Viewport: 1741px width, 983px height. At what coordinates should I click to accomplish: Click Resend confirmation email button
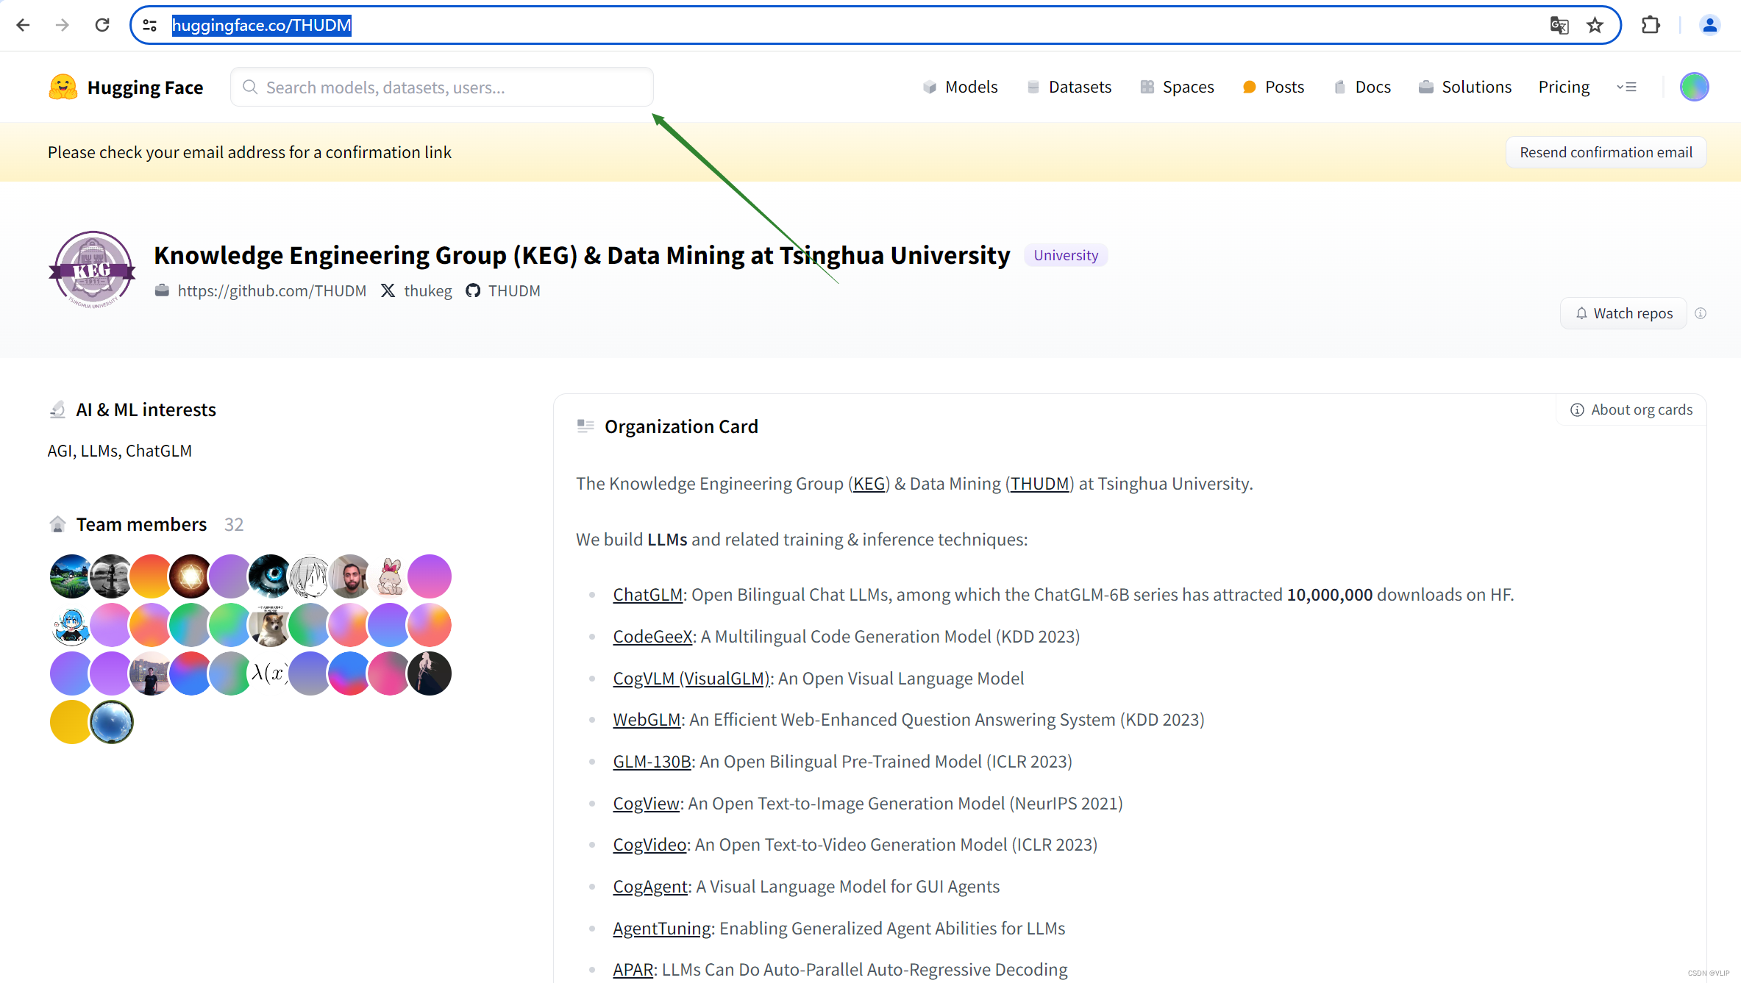1606,152
